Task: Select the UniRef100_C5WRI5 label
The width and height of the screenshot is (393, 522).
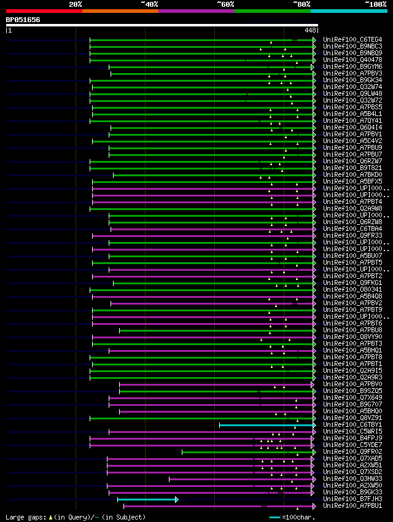Action: [352, 432]
